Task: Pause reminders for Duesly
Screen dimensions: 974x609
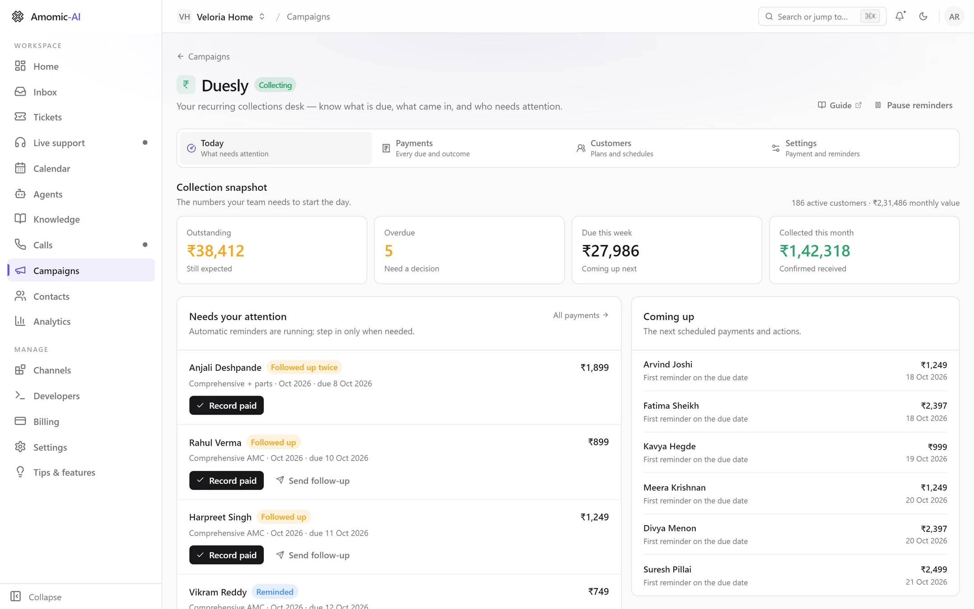Action: point(914,105)
